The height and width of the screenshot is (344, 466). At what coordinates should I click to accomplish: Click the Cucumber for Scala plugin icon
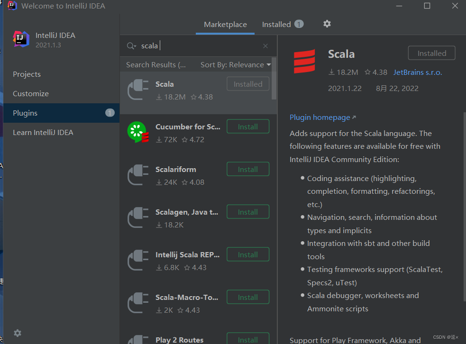(137, 133)
